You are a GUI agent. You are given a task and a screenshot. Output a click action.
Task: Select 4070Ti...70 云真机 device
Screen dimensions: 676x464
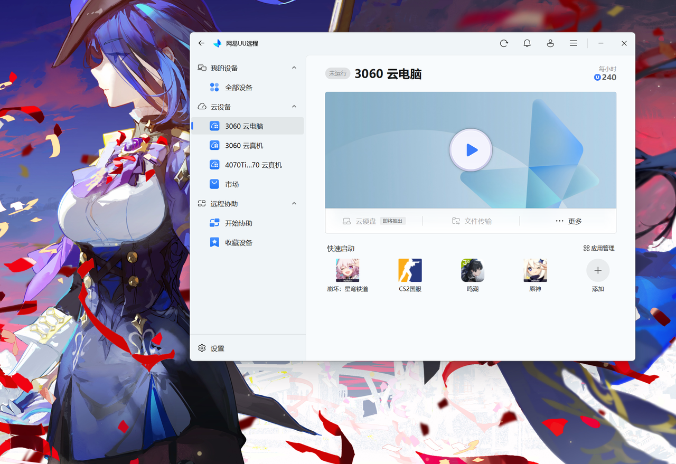click(247, 165)
